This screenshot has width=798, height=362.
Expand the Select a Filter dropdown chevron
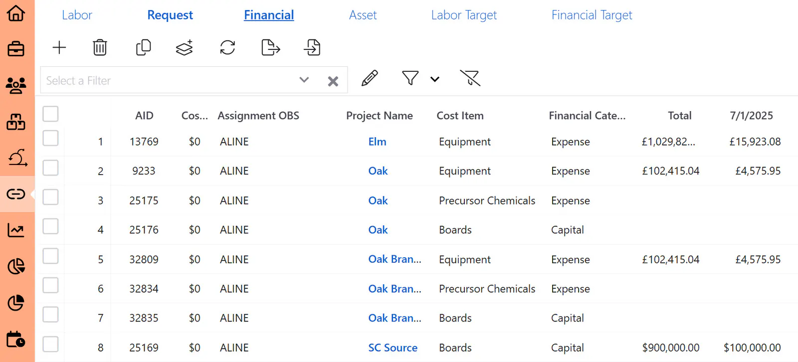click(304, 80)
